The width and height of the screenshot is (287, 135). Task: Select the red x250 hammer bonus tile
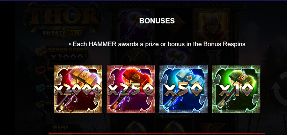tap(131, 89)
